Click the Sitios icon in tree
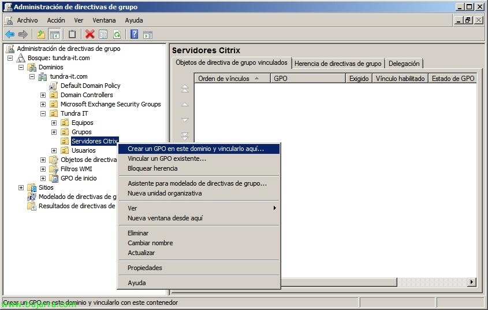Viewport: 488px width, 310px height. 32,187
